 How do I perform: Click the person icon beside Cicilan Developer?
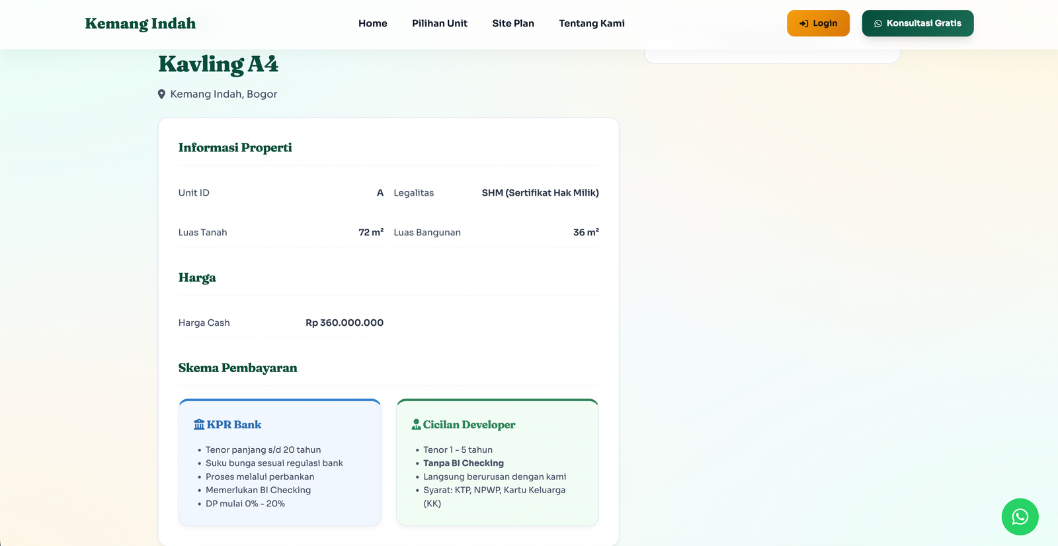click(416, 424)
